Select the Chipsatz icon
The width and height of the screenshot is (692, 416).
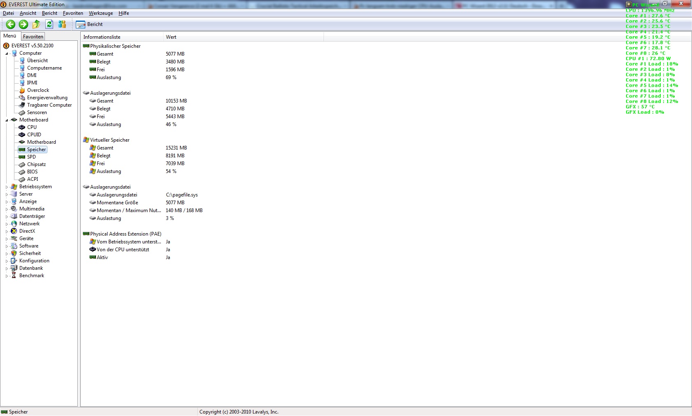pos(22,164)
